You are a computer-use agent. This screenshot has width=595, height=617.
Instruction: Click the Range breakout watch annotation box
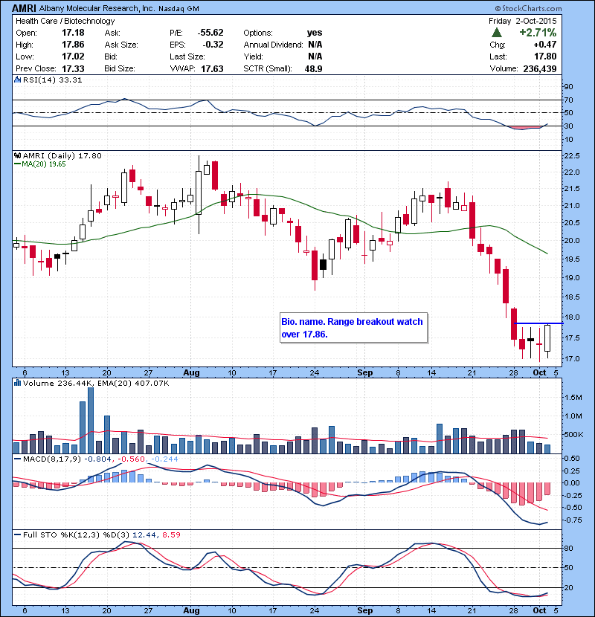coord(353,328)
